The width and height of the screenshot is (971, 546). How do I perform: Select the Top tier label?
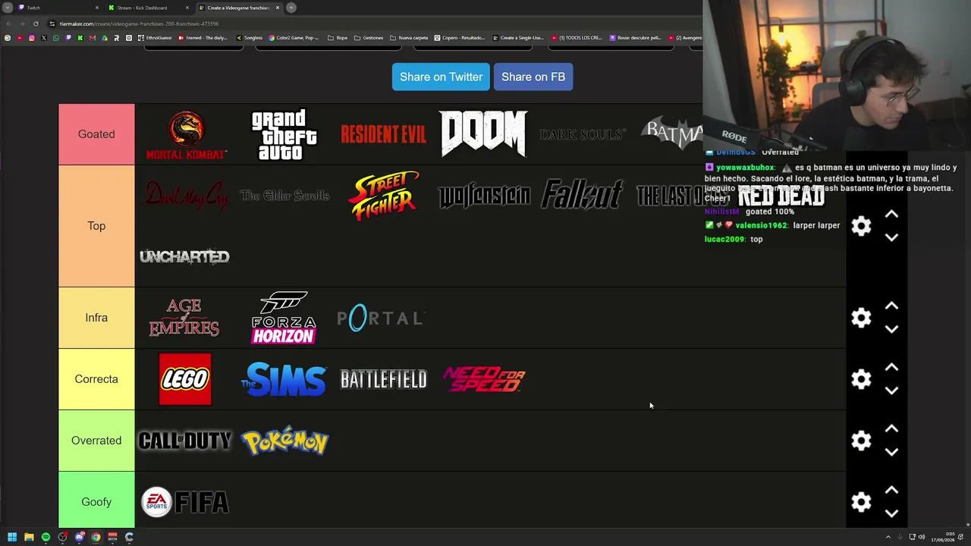pyautogui.click(x=96, y=226)
